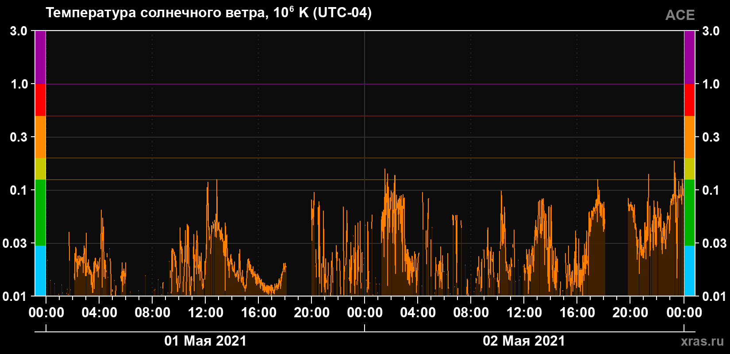
Task: Click the yellow segment of the left color scale
Action: coord(40,169)
